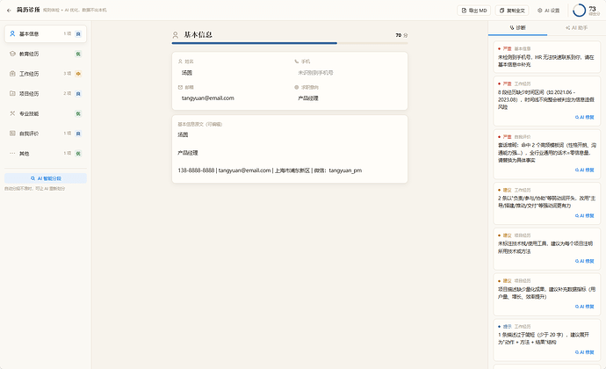Viewport: 606px width, 369px height.
Task: Click the 优 rating badge on 专业技能 row
Action: click(78, 113)
